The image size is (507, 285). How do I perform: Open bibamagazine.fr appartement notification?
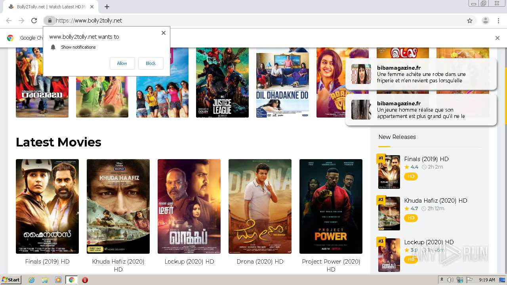(421, 110)
